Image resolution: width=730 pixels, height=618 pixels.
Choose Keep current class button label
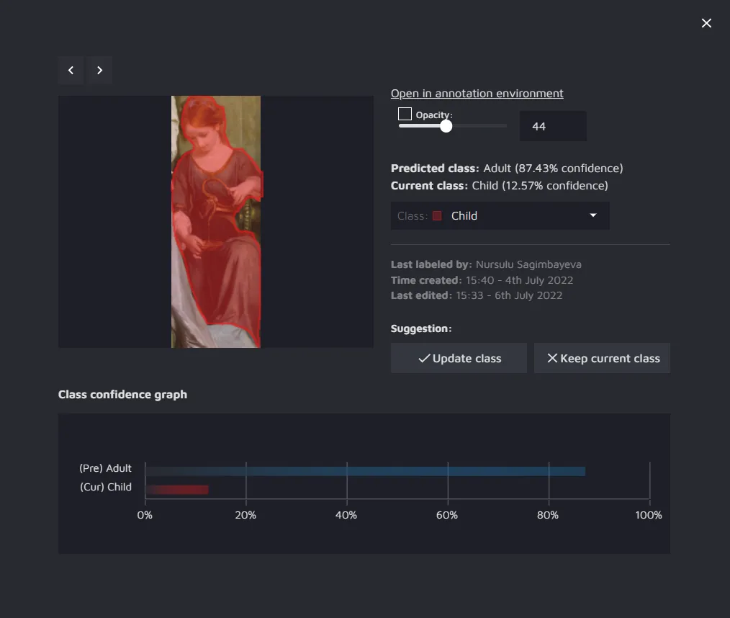(x=610, y=359)
